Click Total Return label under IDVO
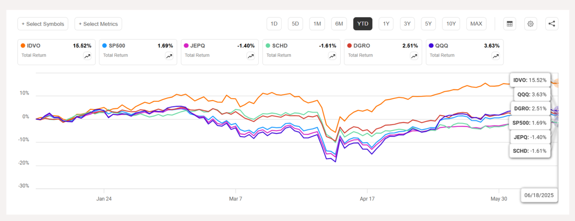 pyautogui.click(x=34, y=55)
